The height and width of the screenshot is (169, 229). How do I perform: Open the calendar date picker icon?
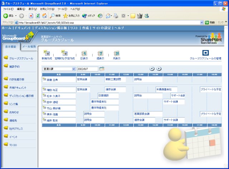pyautogui.click(x=102, y=69)
